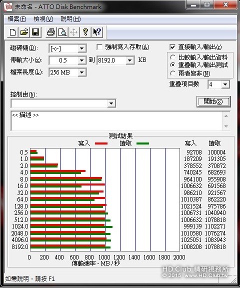Click the move arrows toolbar icon
This screenshot has height=288, width=240.
[74, 32]
